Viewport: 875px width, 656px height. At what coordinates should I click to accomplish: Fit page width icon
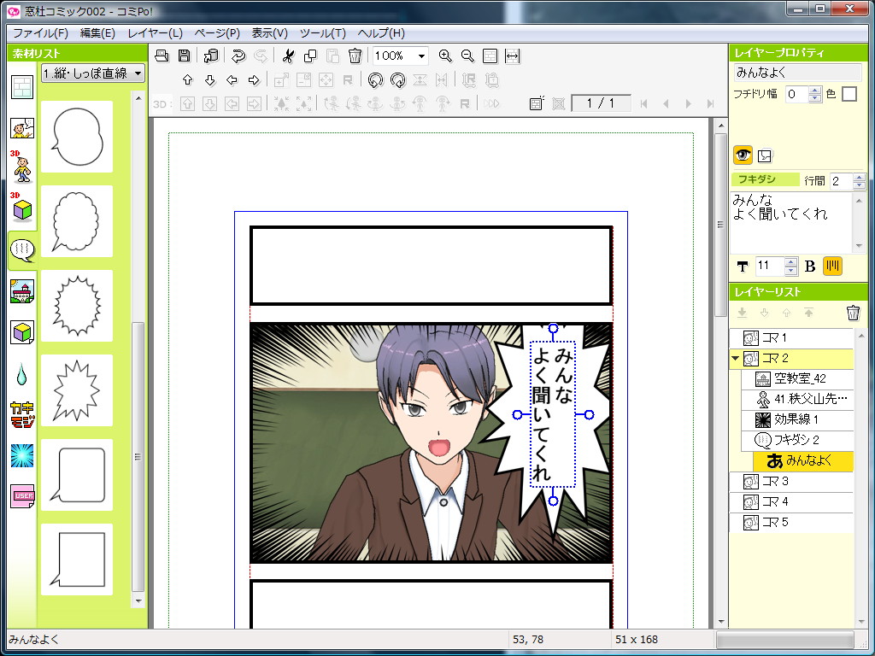point(513,56)
